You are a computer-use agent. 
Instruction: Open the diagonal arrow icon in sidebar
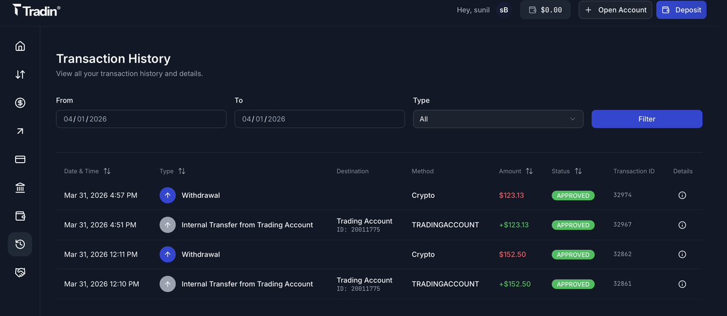coord(20,132)
